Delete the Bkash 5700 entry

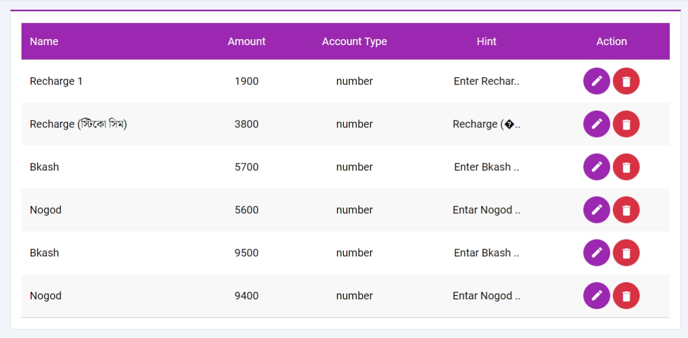click(626, 167)
